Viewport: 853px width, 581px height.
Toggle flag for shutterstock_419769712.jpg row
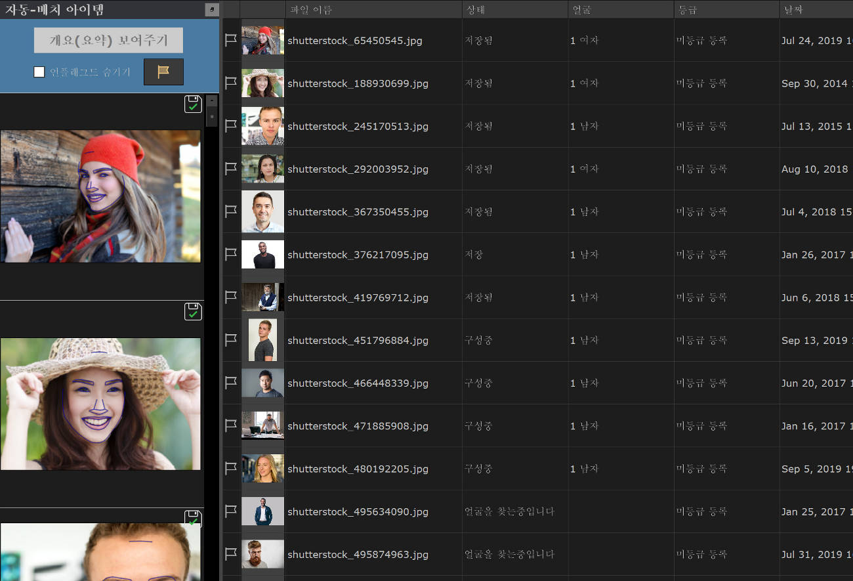click(231, 297)
